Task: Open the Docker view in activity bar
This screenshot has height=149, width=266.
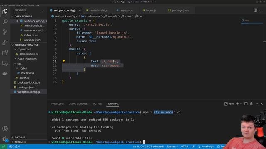Action: 5,74
